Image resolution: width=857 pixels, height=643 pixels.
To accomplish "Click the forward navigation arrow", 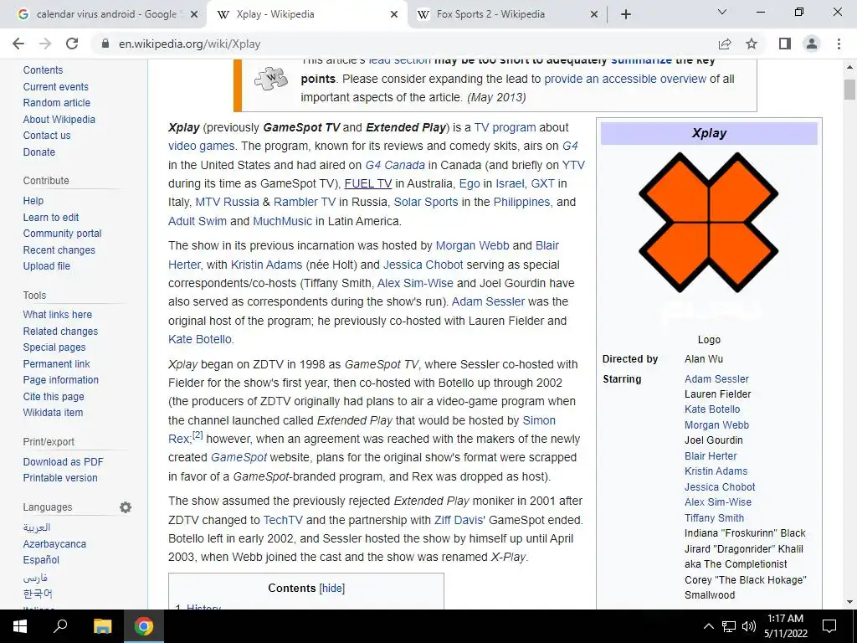I will [x=45, y=44].
